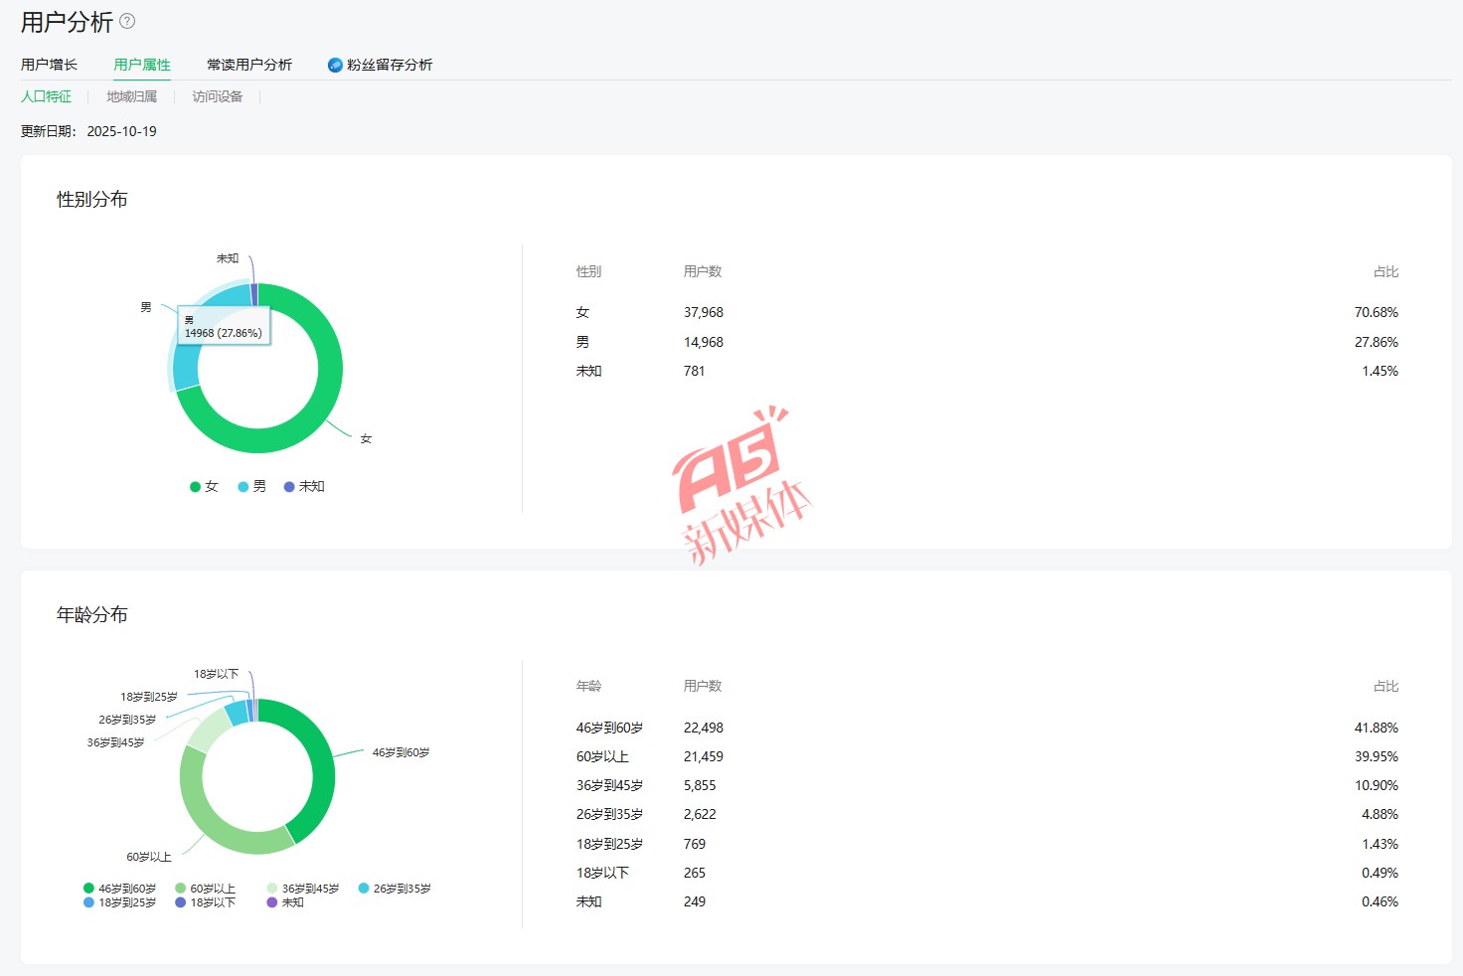Viewport: 1463px width, 976px height.
Task: Toggle the 18岁到25岁 legend item
Action: [119, 902]
